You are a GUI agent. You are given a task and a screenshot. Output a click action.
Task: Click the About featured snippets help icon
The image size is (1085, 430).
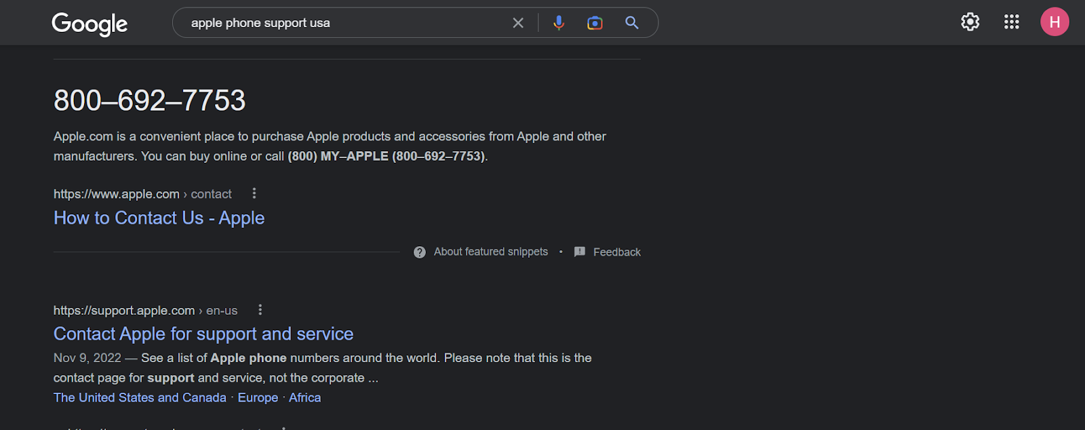420,252
